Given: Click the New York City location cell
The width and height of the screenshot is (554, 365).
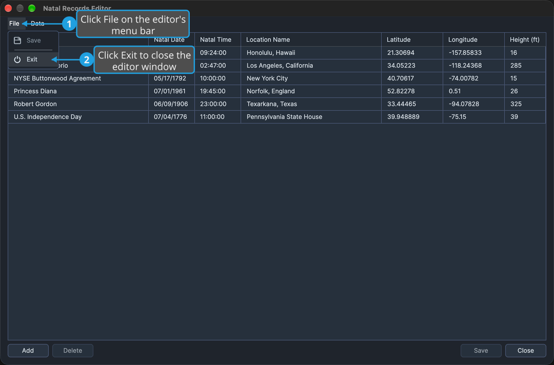Looking at the screenshot, I should (x=311, y=78).
